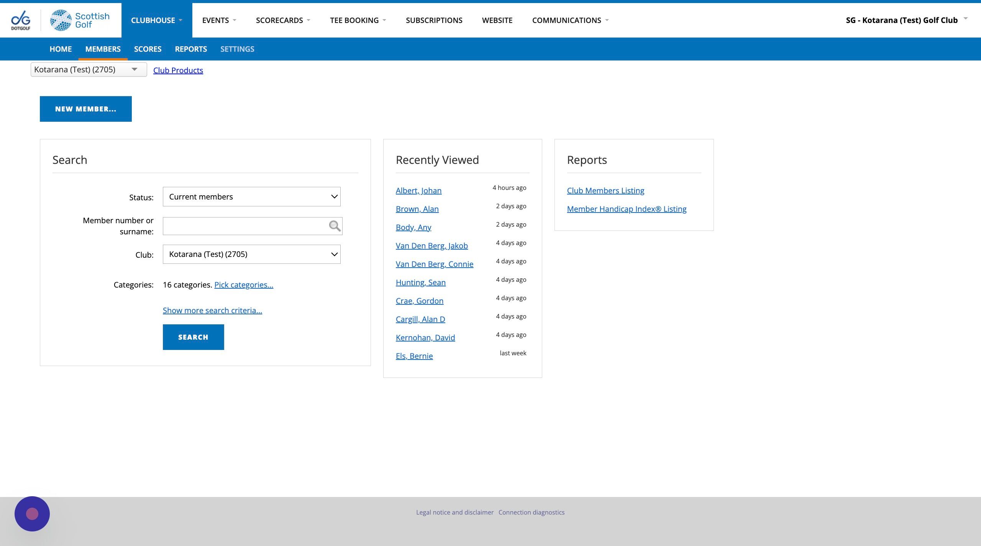981x546 pixels.
Task: Open the Pick categories link
Action: click(244, 285)
